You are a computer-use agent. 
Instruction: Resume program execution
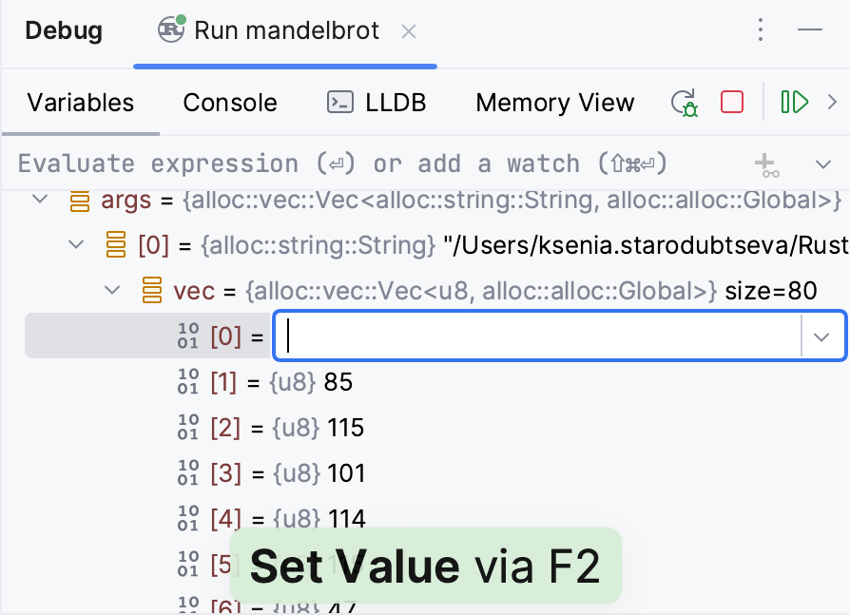pos(794,102)
